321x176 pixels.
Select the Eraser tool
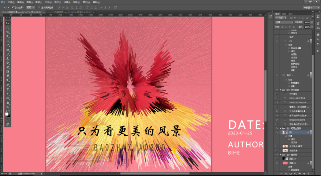[x=8, y=68]
